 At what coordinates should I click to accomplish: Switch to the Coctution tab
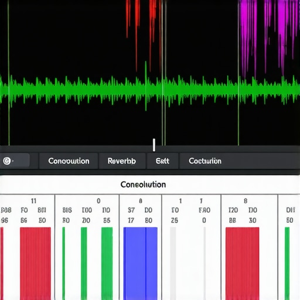click(205, 161)
